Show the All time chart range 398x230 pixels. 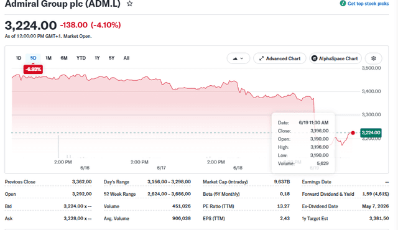pyautogui.click(x=126, y=58)
